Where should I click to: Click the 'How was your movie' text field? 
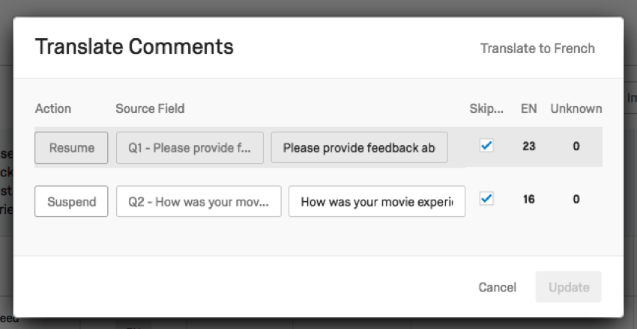(376, 201)
